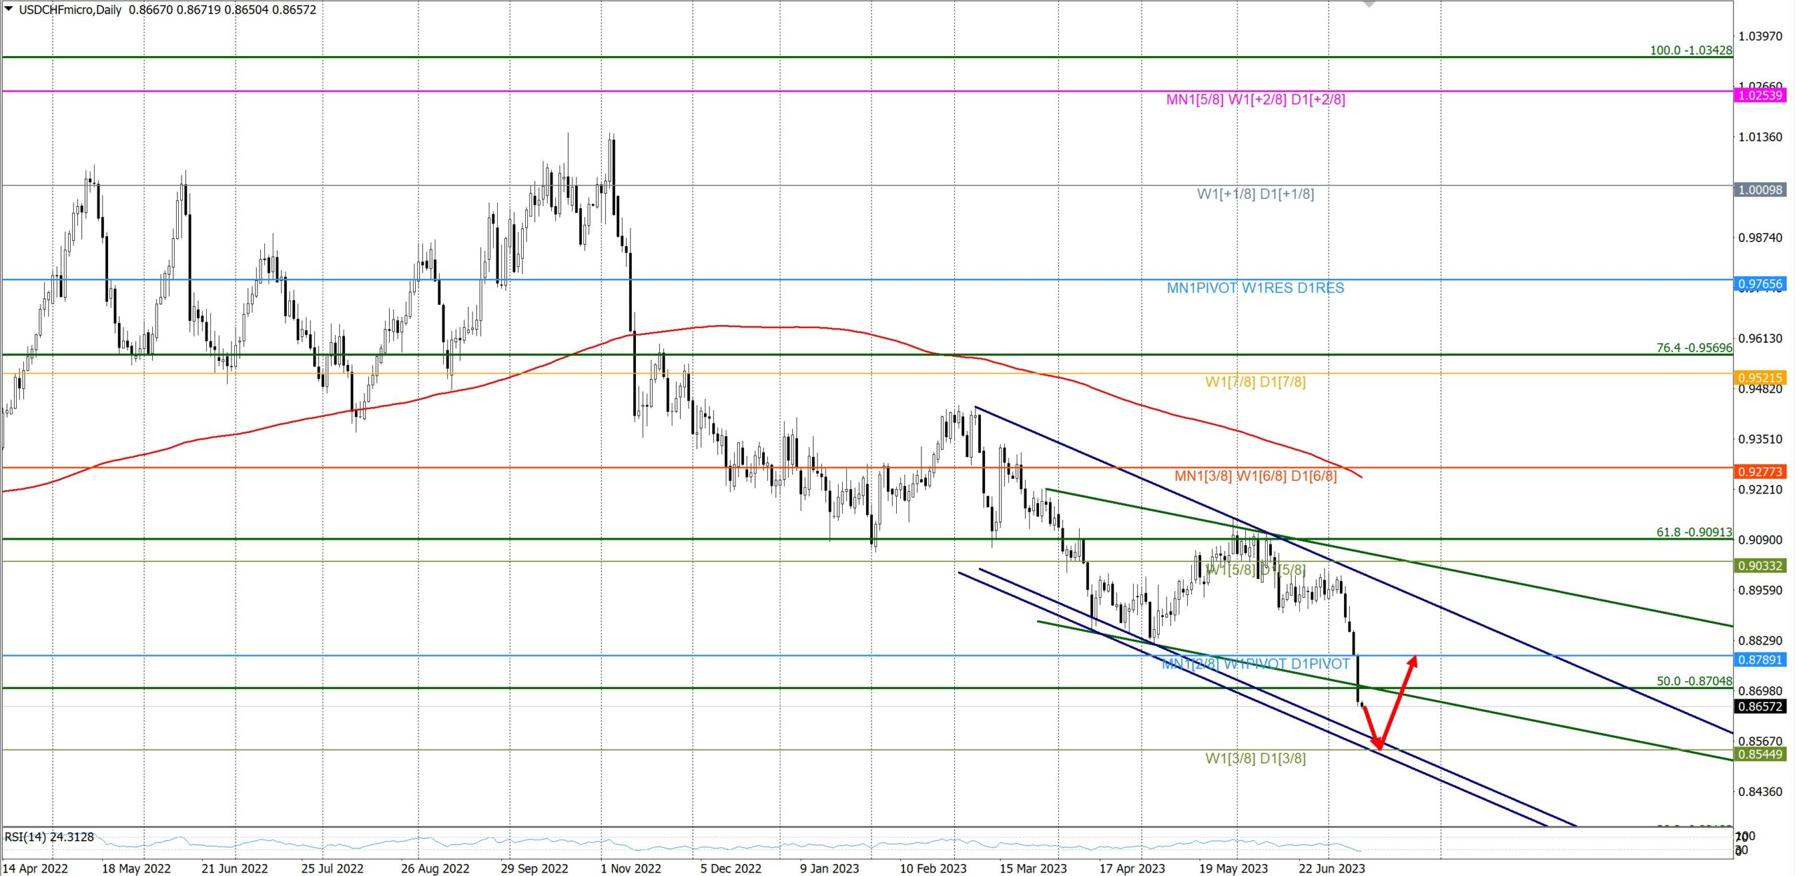This screenshot has width=1795, height=876.
Task: Select the W1[+1/8] D1[+1/8] label
Action: tap(1255, 194)
